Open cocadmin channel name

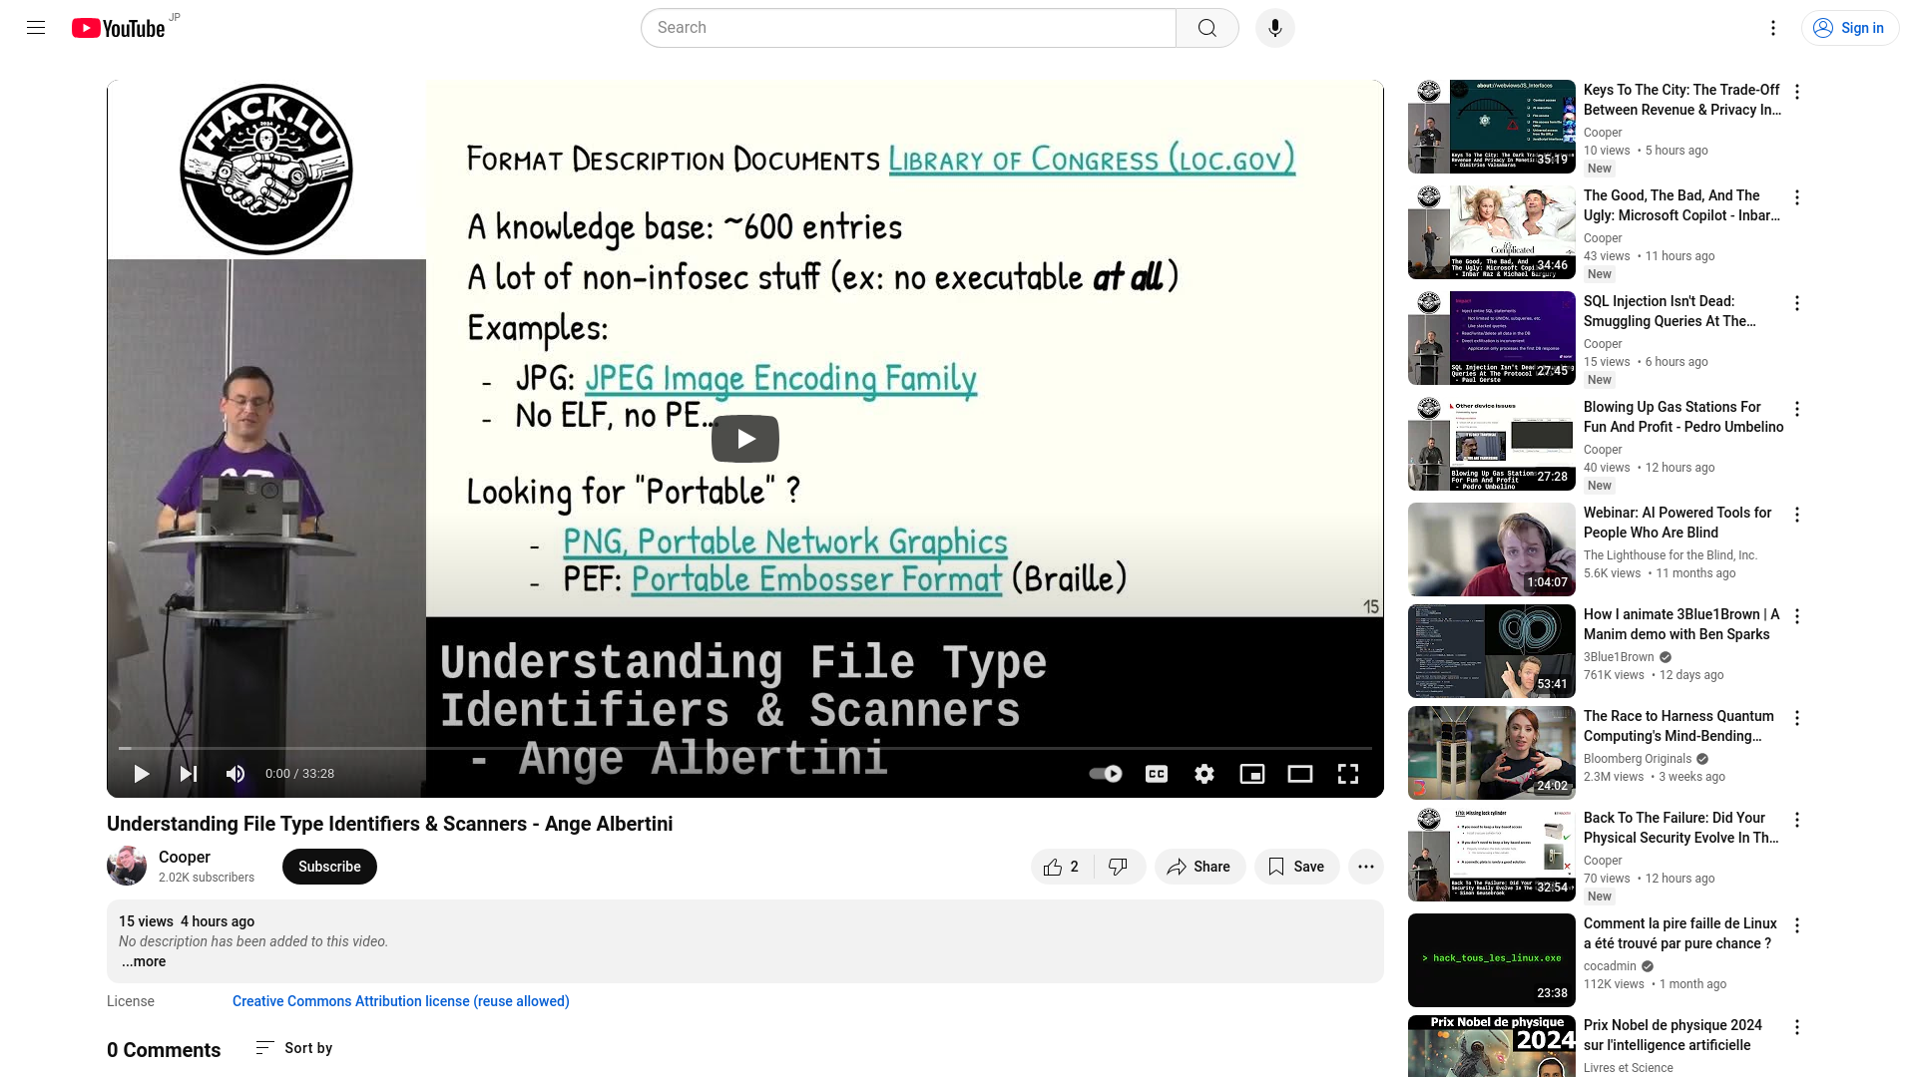click(1610, 966)
